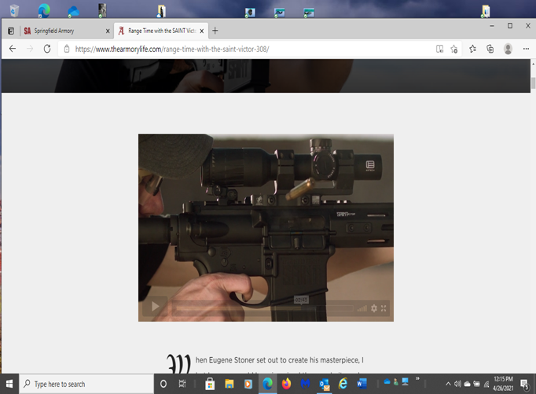536x394 pixels.
Task: Click the page vertical scrollbar
Action: pos(532,197)
